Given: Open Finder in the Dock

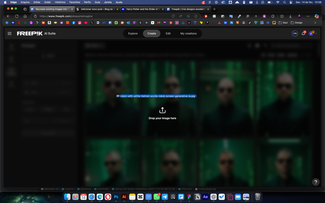Looking at the screenshot, I should pos(67,197).
